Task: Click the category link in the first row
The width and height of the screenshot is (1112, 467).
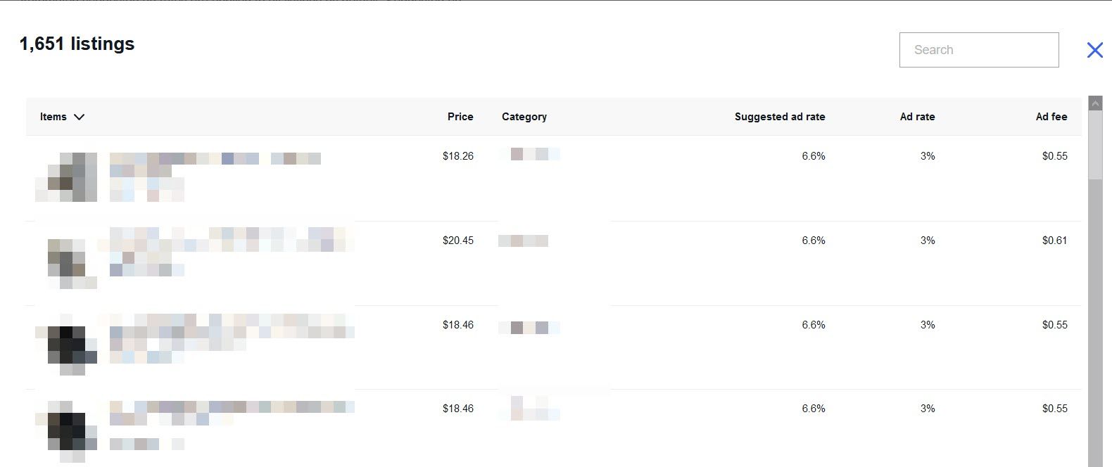Action: point(529,153)
